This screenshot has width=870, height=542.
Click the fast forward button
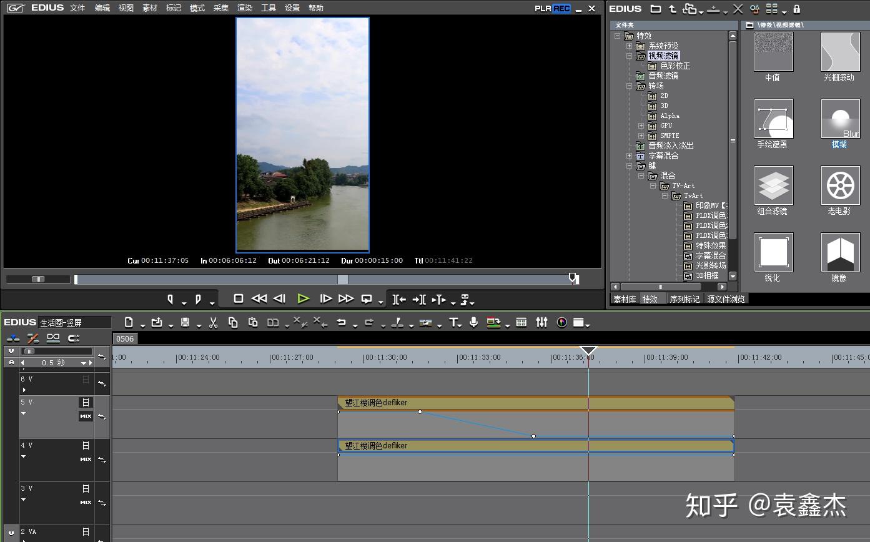pyautogui.click(x=346, y=299)
